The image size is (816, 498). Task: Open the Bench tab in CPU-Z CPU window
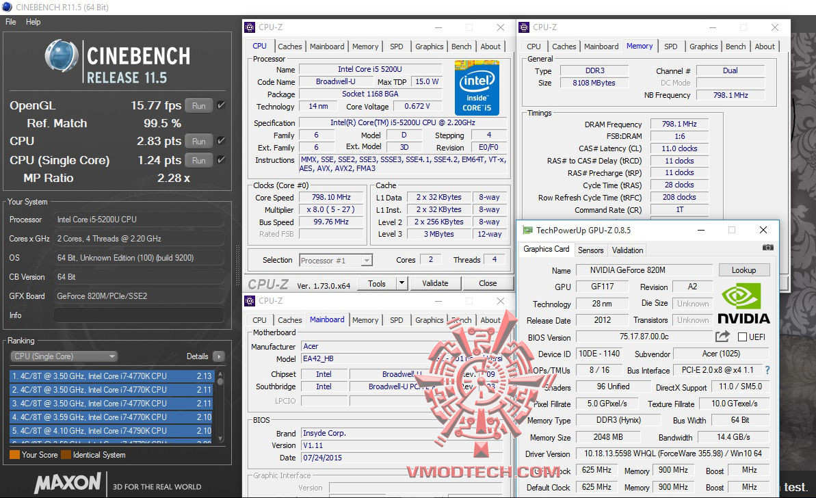(462, 47)
